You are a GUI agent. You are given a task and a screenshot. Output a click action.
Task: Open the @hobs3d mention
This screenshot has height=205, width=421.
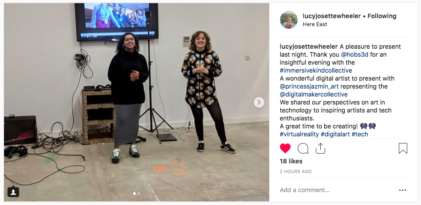(x=354, y=54)
